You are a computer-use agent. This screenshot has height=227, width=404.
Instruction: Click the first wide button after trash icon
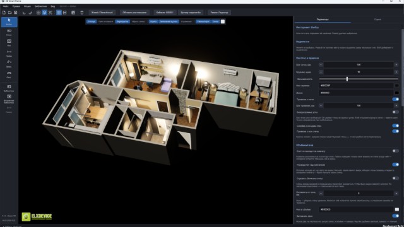102,13
